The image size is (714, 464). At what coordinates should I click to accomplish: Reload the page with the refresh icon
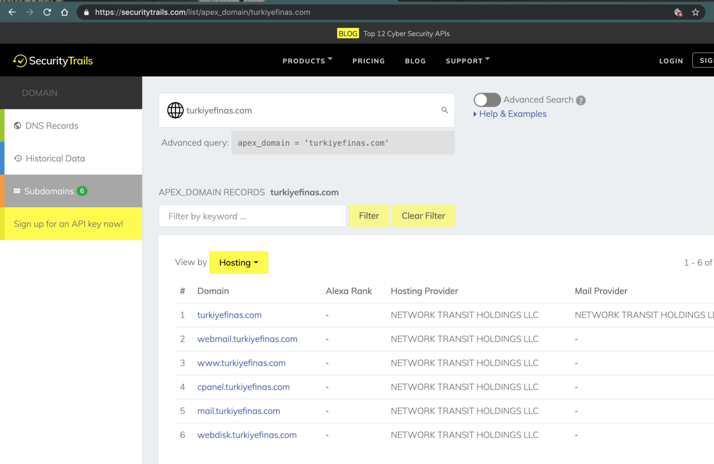(47, 12)
